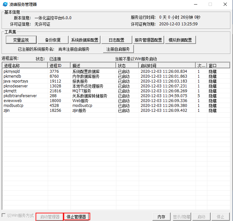Screen dimensions: 233x221
Task: Click the 描述 column header
Action: pos(93,66)
